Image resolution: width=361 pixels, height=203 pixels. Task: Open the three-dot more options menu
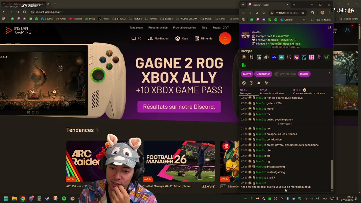tap(329, 74)
